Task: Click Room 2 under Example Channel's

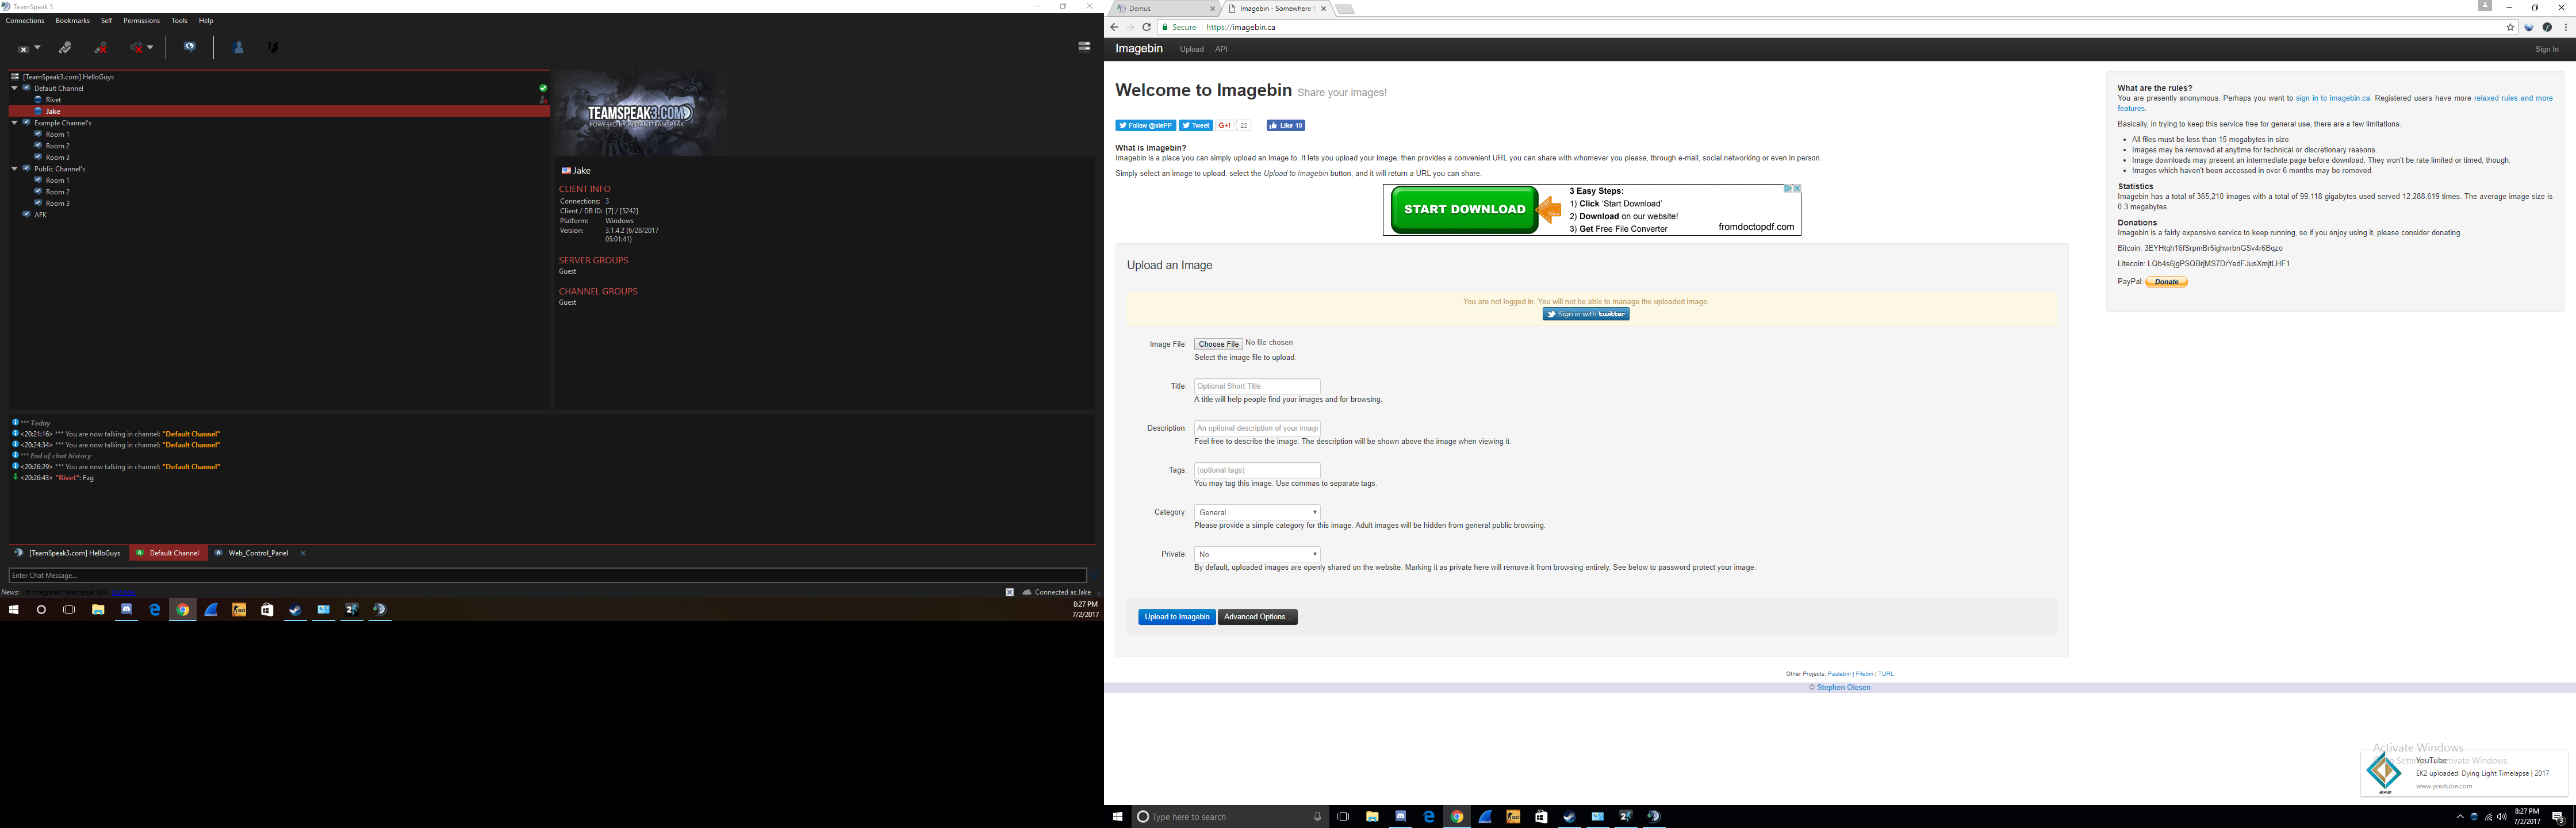Action: click(x=57, y=146)
